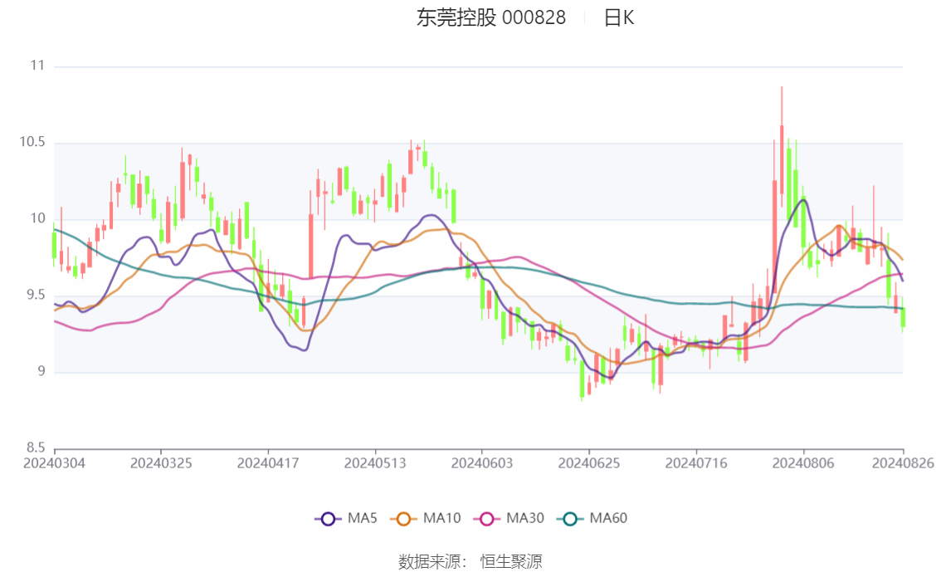Viewport: 941px width, 572px height.
Task: Click y-axis value label 8.5
Action: 36,447
